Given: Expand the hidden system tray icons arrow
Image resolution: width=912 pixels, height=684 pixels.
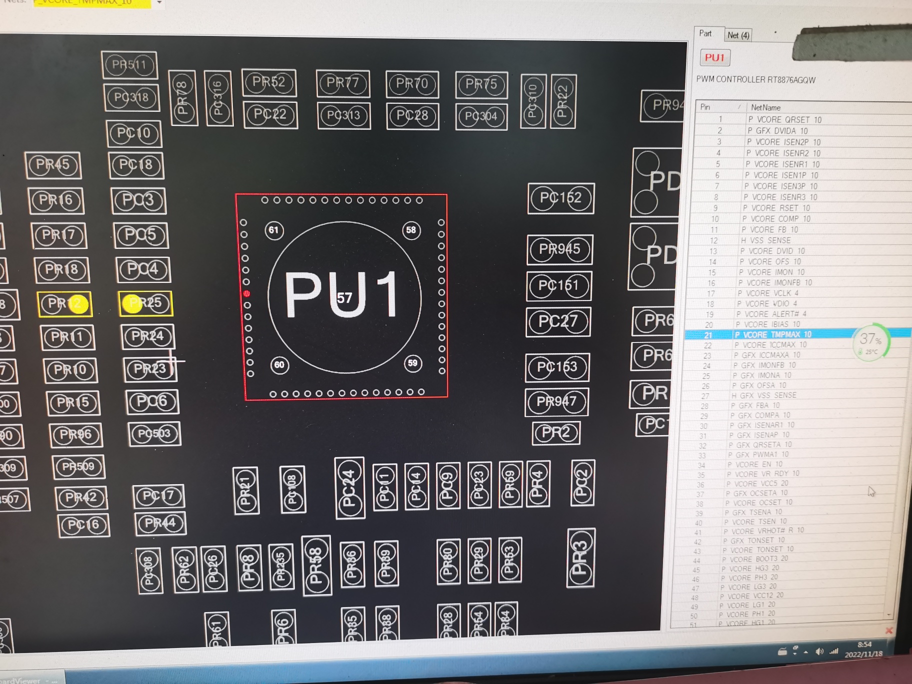Looking at the screenshot, I should coord(805,651).
